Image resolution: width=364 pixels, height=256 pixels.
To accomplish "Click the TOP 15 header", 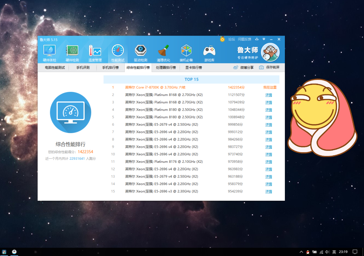I will point(191,80).
